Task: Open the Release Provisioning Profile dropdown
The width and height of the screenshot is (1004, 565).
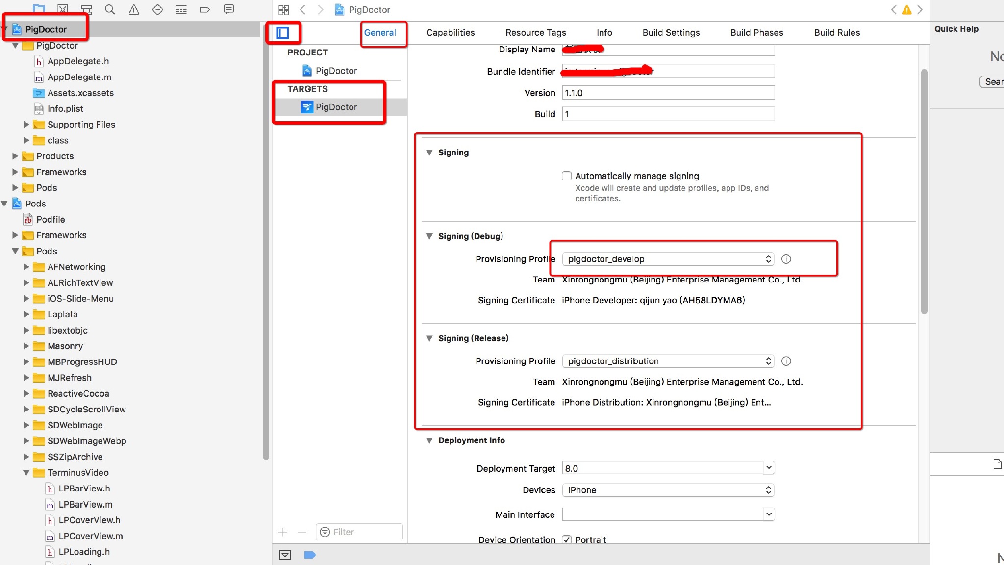Action: pos(668,361)
